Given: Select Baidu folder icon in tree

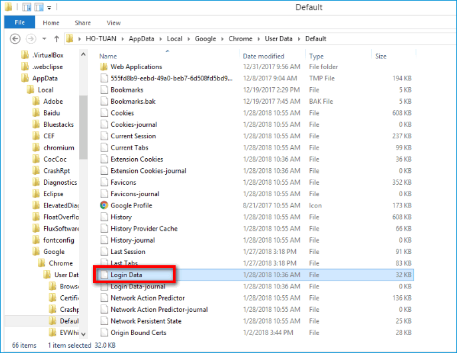Looking at the screenshot, I should click(x=36, y=113).
